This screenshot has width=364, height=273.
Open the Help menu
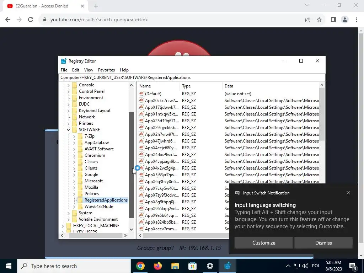[124, 70]
